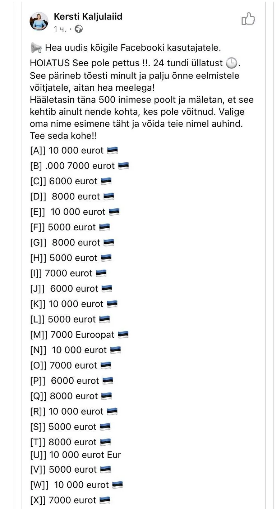
Task: Click the thumbs-up like icon
Action: tap(248, 19)
